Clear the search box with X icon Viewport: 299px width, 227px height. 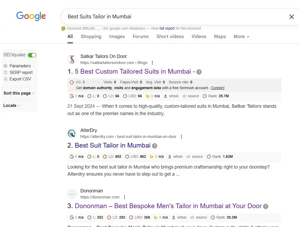291,17
